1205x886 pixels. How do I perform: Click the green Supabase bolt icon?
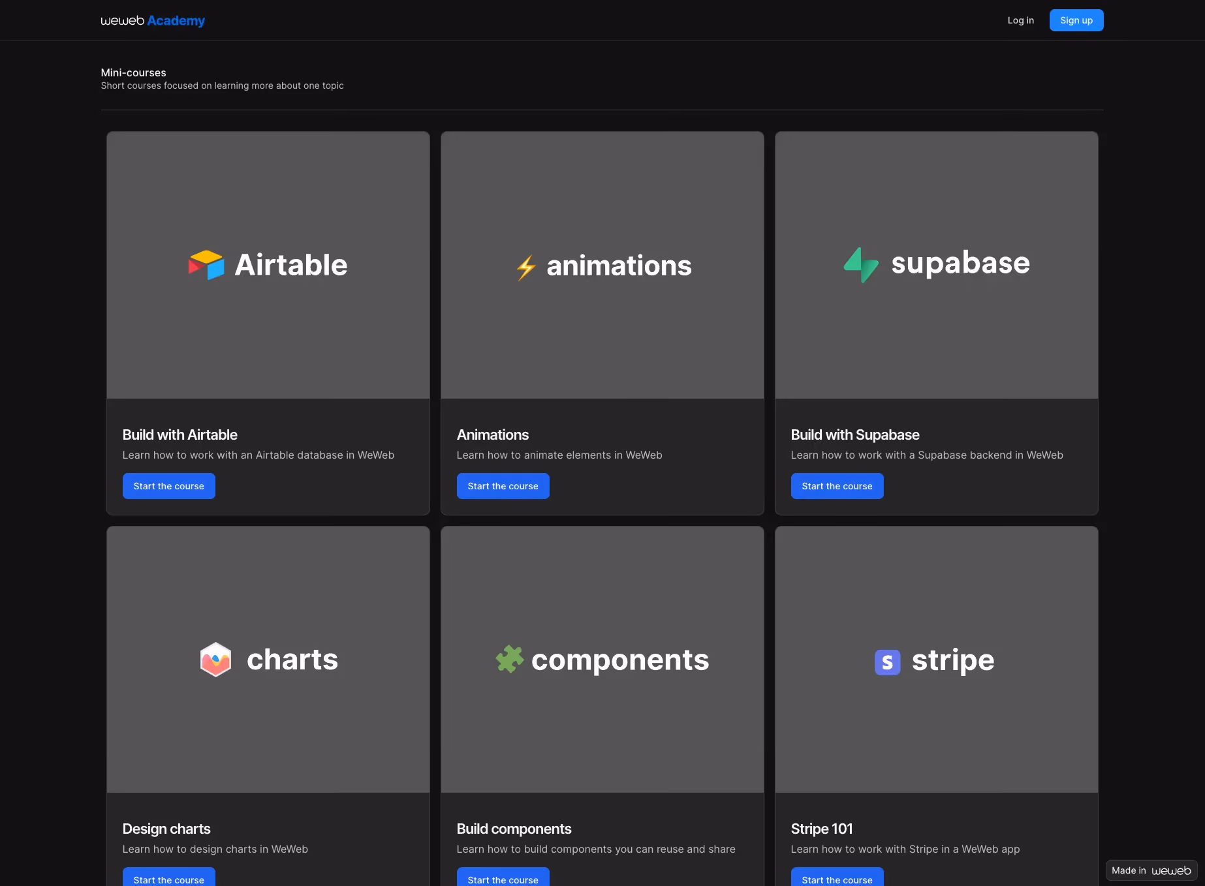click(x=861, y=265)
